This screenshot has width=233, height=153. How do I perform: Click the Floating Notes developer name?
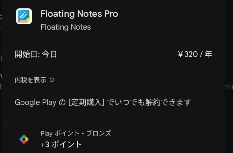pos(66,27)
